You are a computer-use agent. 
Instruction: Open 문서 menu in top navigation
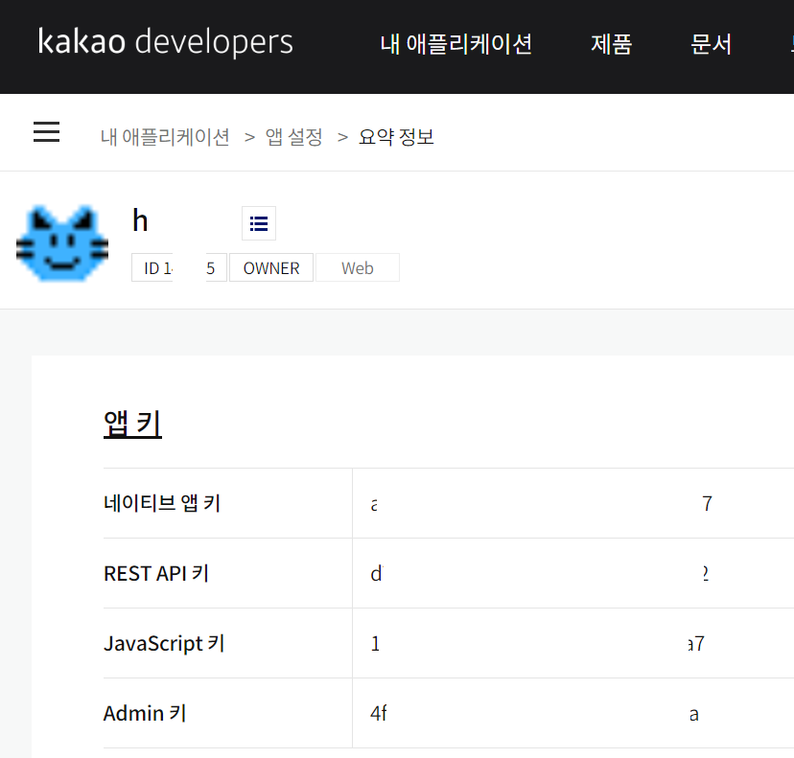711,44
